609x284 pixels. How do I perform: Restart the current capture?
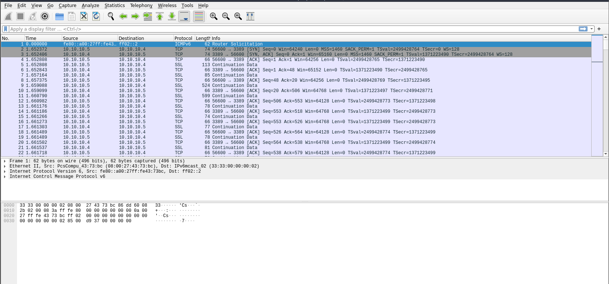pos(33,16)
